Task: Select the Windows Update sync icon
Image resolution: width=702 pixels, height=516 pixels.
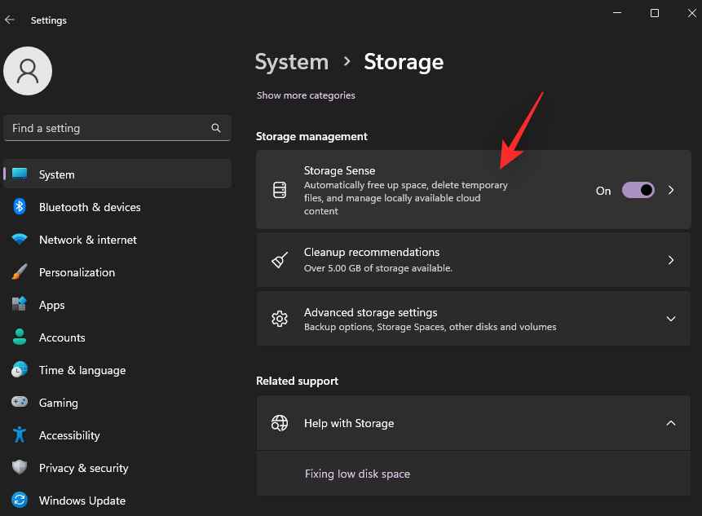Action: 20,500
